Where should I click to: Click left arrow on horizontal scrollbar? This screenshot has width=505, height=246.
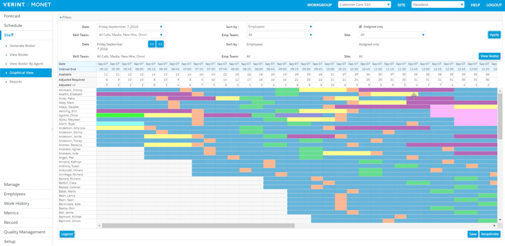click(99, 226)
